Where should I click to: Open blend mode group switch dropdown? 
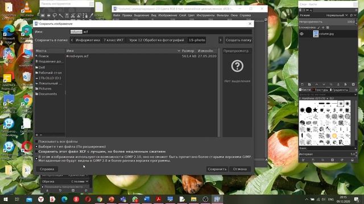tap(353, 15)
